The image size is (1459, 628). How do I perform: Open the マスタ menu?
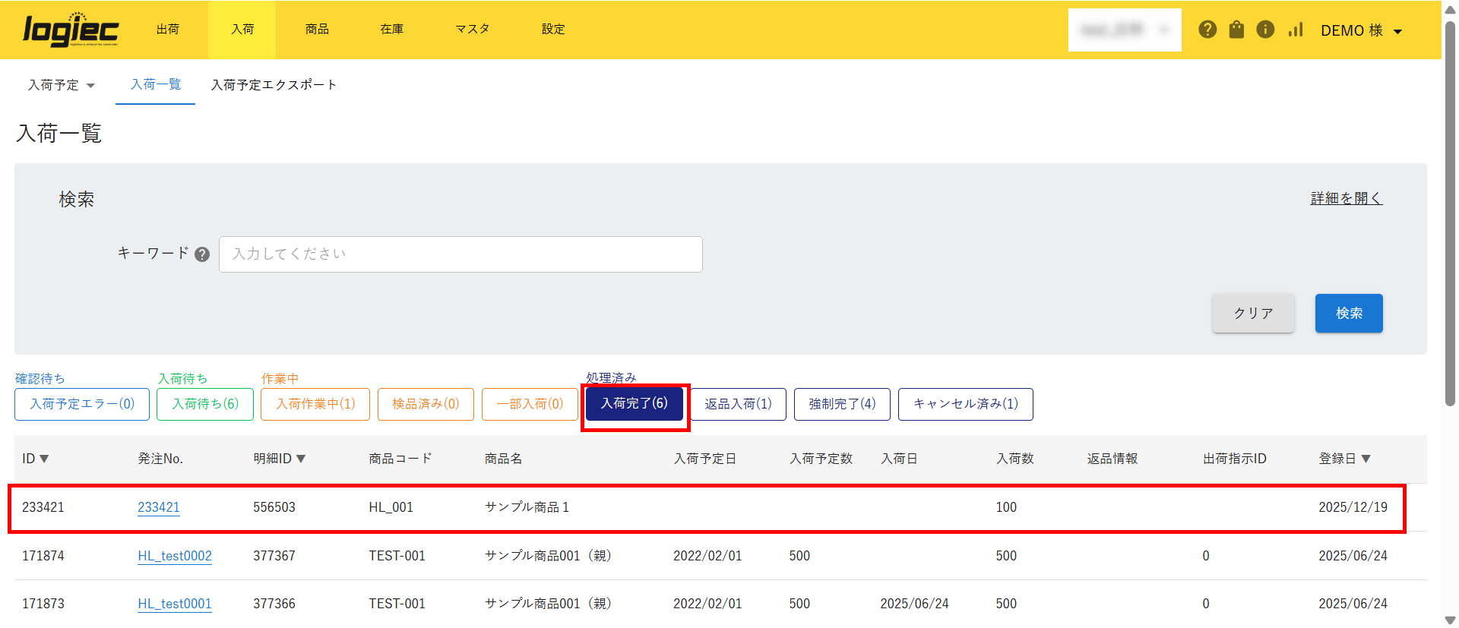pyautogui.click(x=473, y=30)
